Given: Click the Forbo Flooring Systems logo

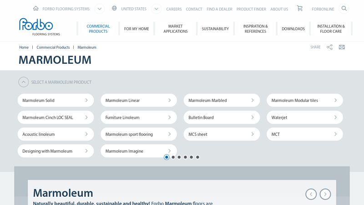Looking at the screenshot, I should tap(40, 27).
